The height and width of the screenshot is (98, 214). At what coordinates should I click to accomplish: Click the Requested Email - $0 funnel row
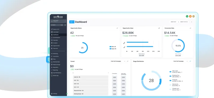point(91,91)
